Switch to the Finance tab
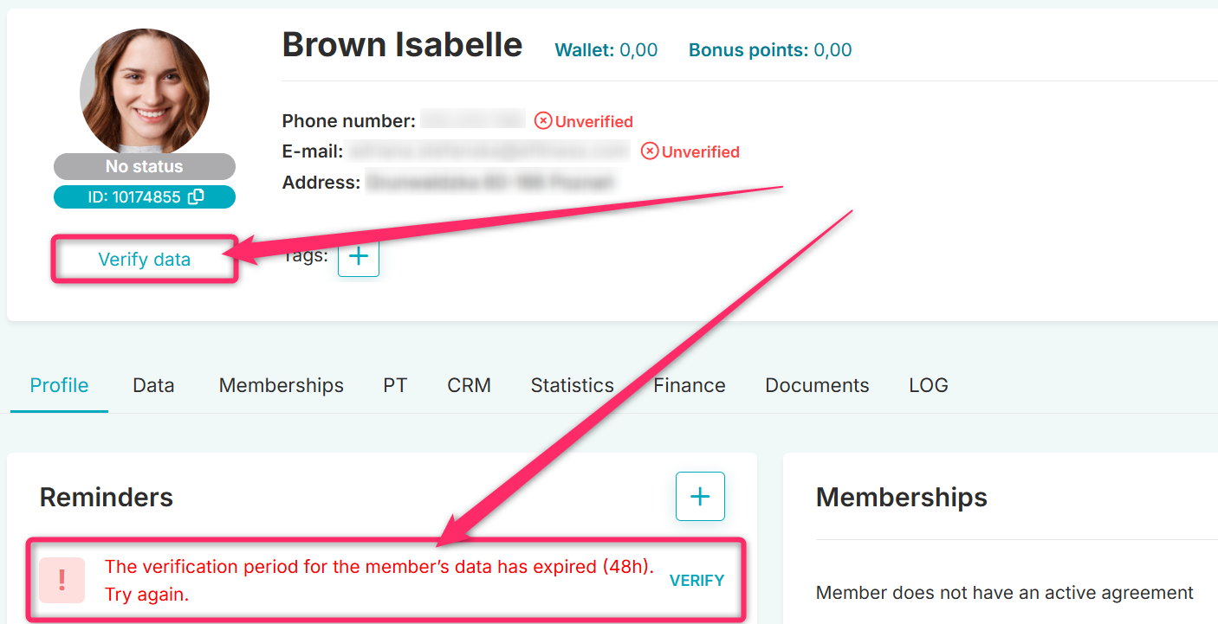This screenshot has width=1218, height=624. [x=689, y=385]
